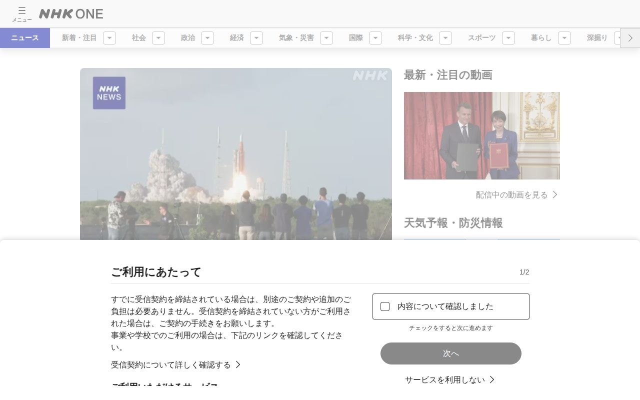Screen dimensions: 640x400
Task: Click the 天気予報・防災情報 heading
Action: pos(453,223)
